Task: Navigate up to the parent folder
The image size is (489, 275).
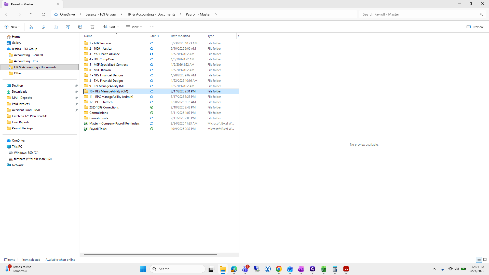Action: tap(31, 14)
